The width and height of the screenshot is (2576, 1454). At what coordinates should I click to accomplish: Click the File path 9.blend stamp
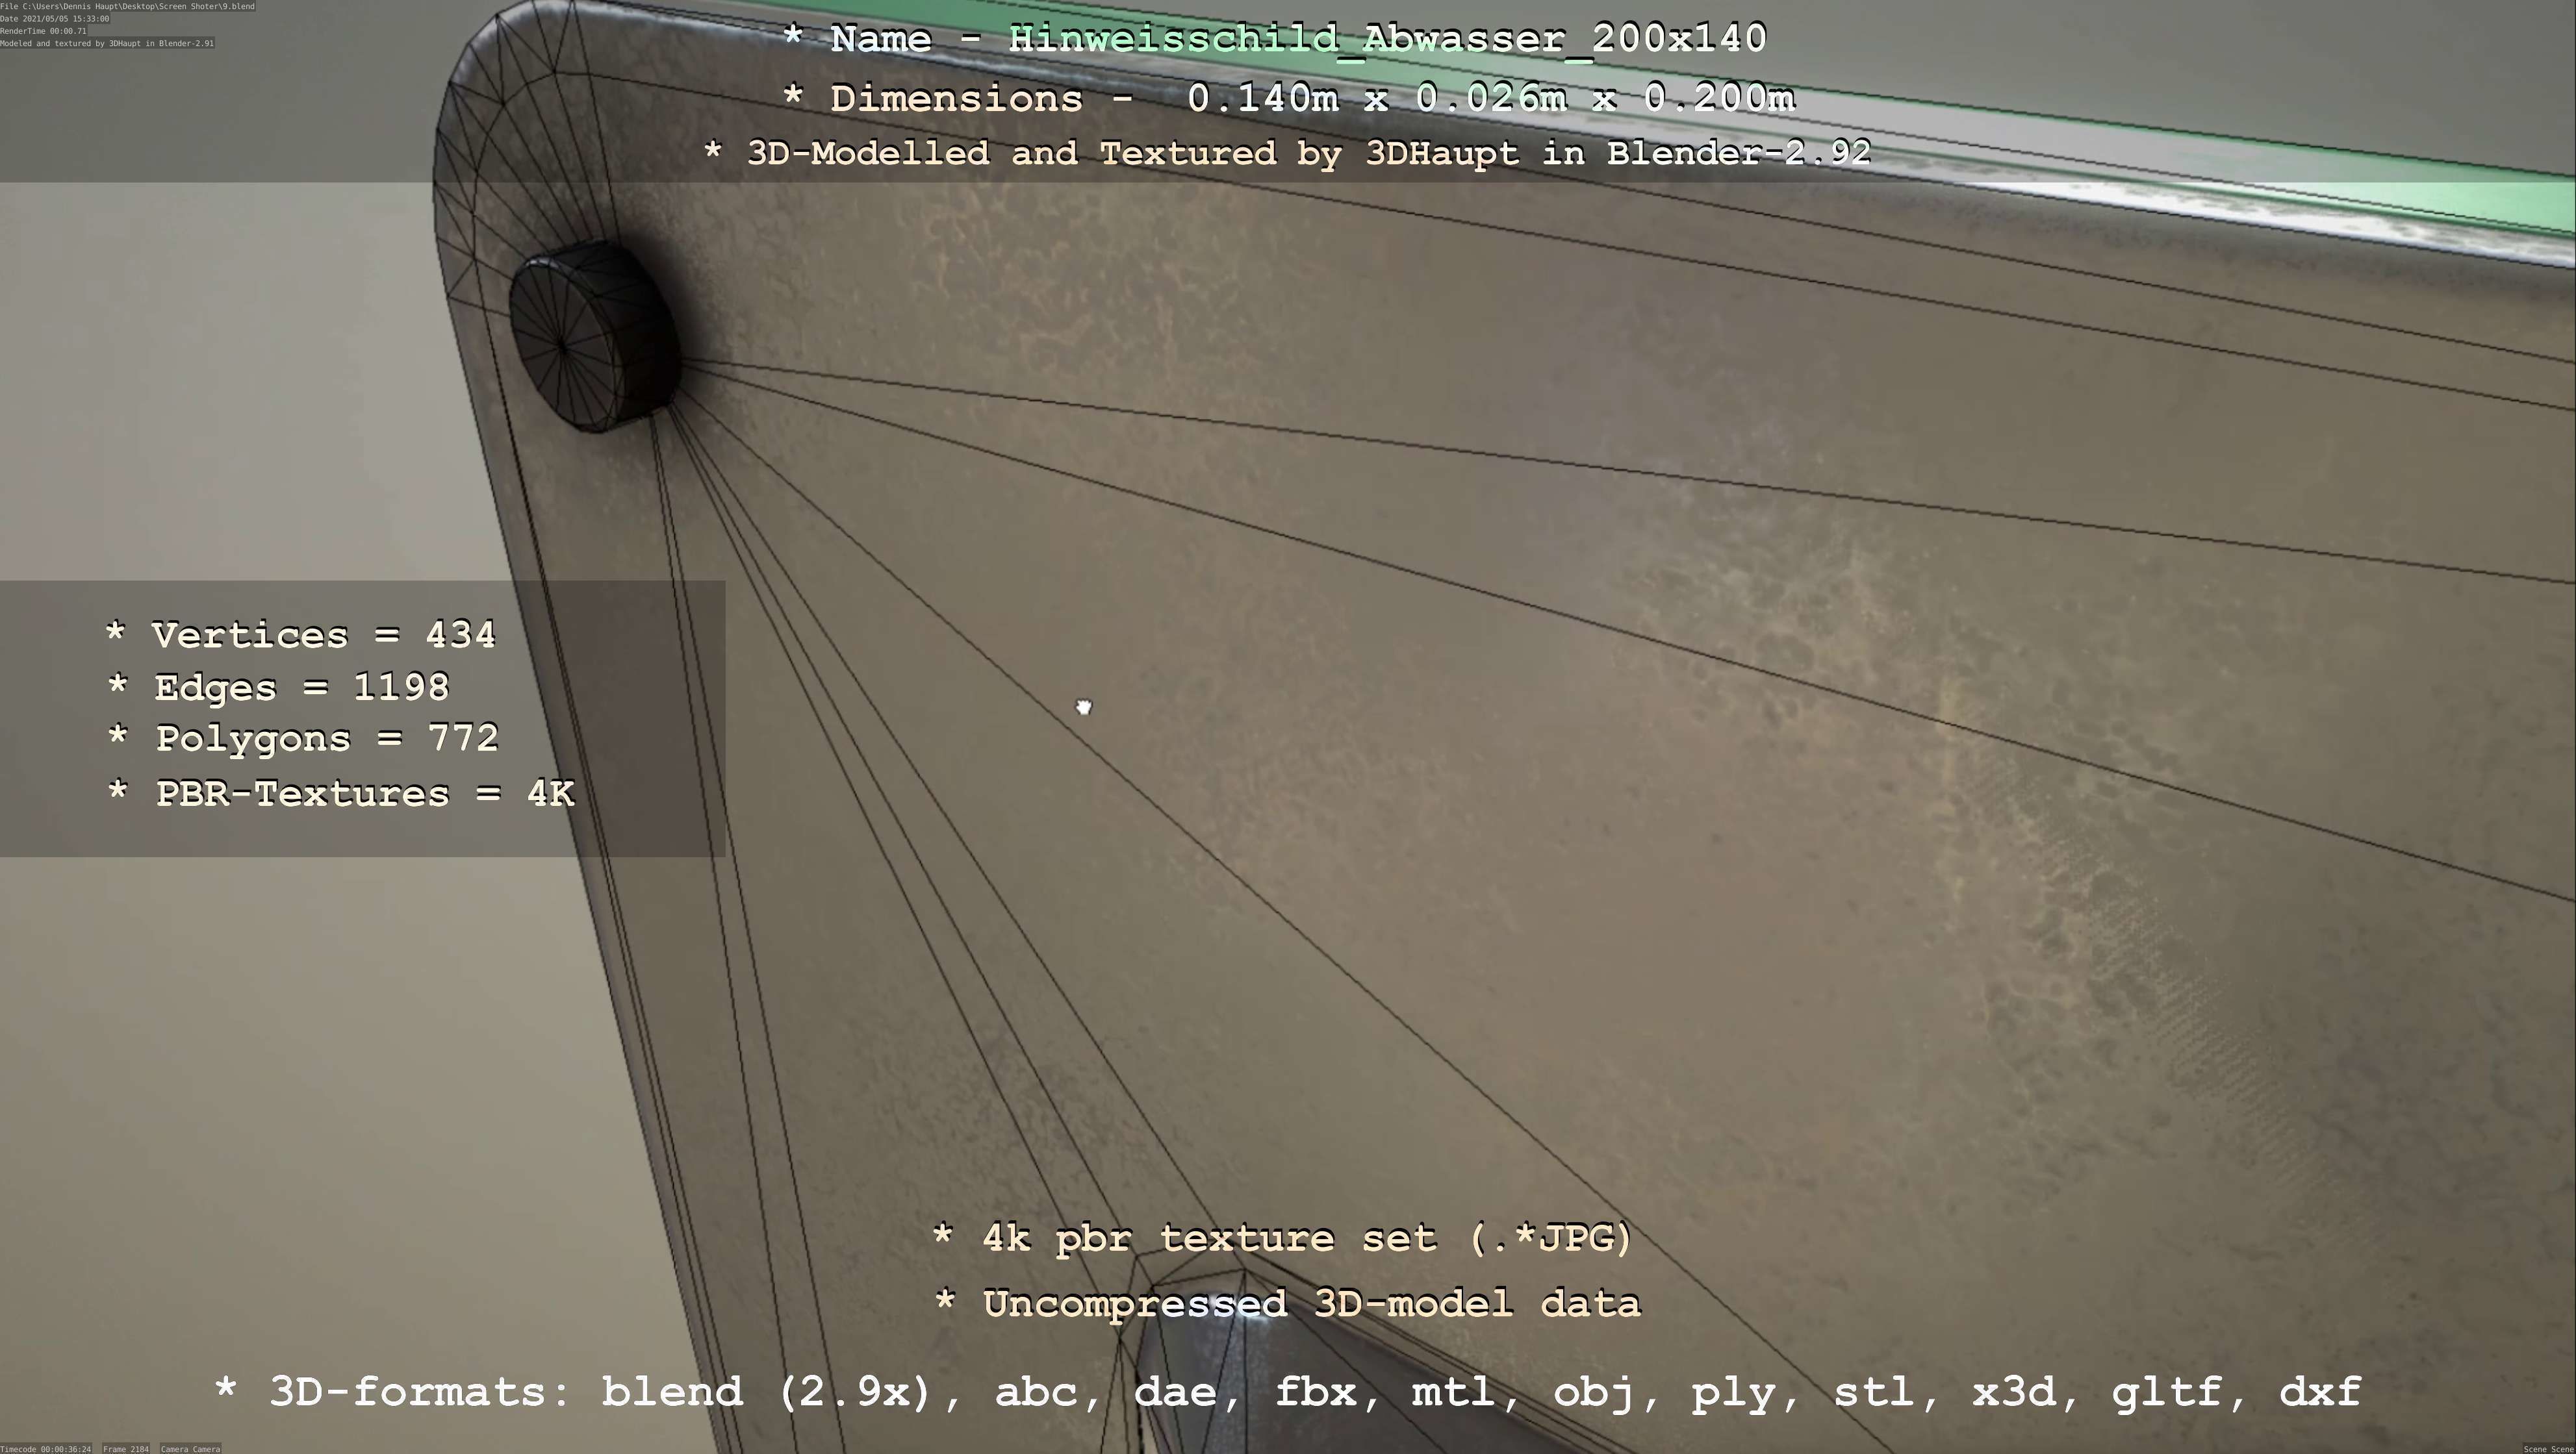[127, 6]
